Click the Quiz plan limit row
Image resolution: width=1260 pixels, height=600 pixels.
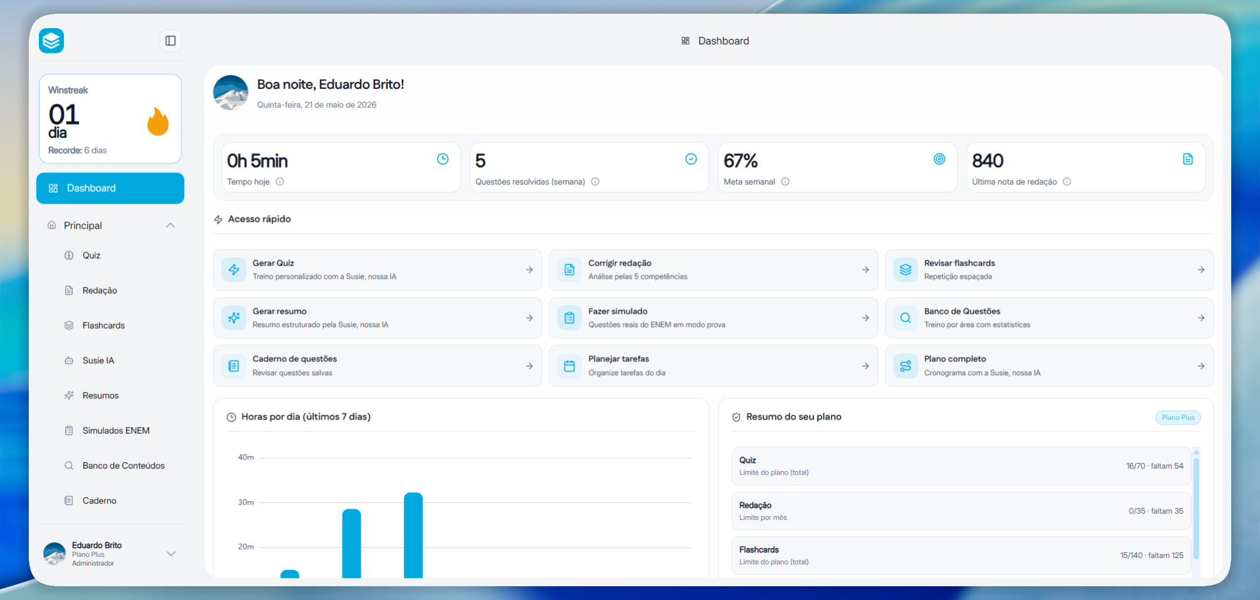pos(961,466)
